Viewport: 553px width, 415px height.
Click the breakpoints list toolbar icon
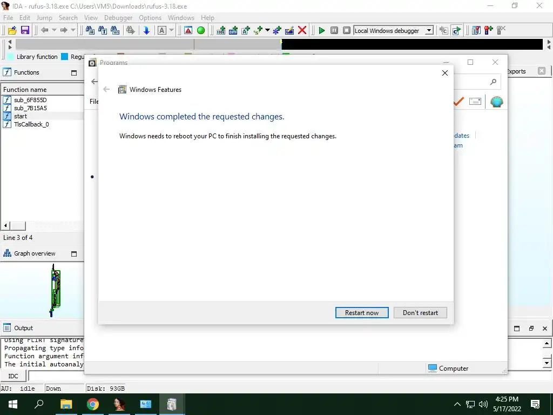click(x=476, y=30)
